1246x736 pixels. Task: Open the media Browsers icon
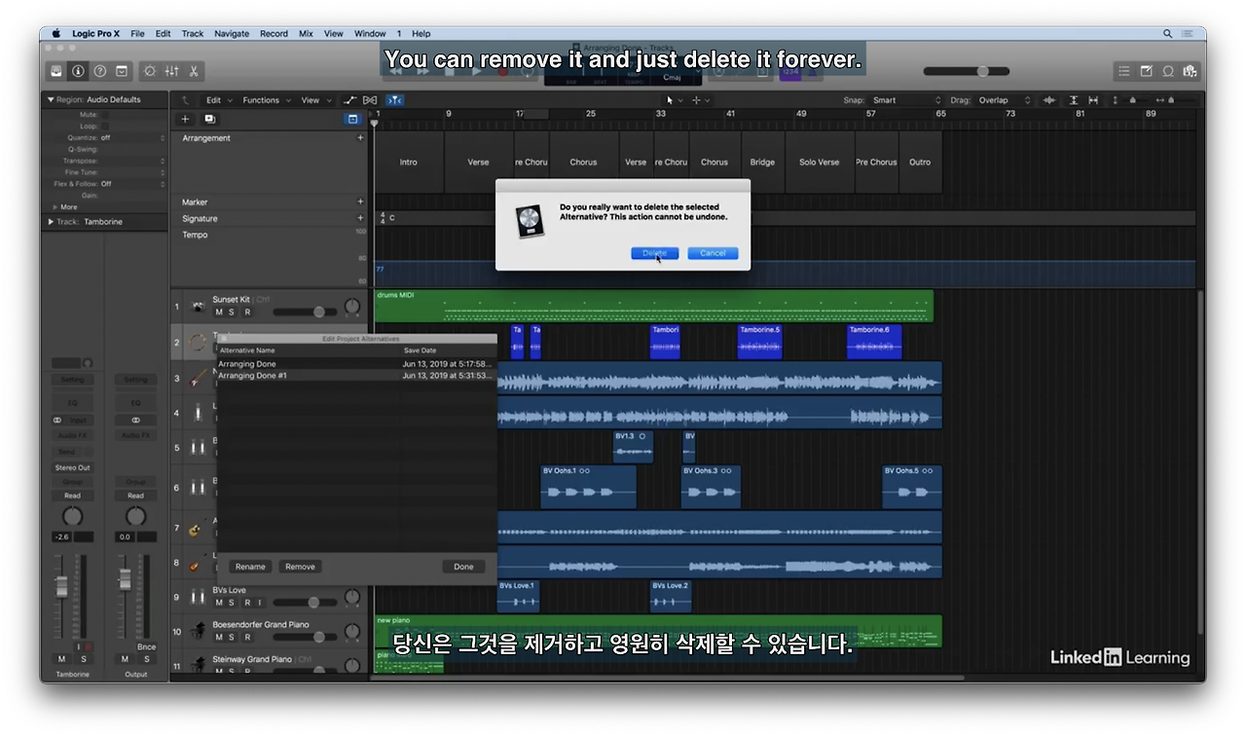point(1190,71)
